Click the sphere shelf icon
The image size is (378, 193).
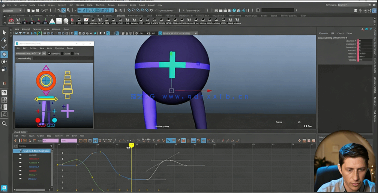tap(66, 21)
